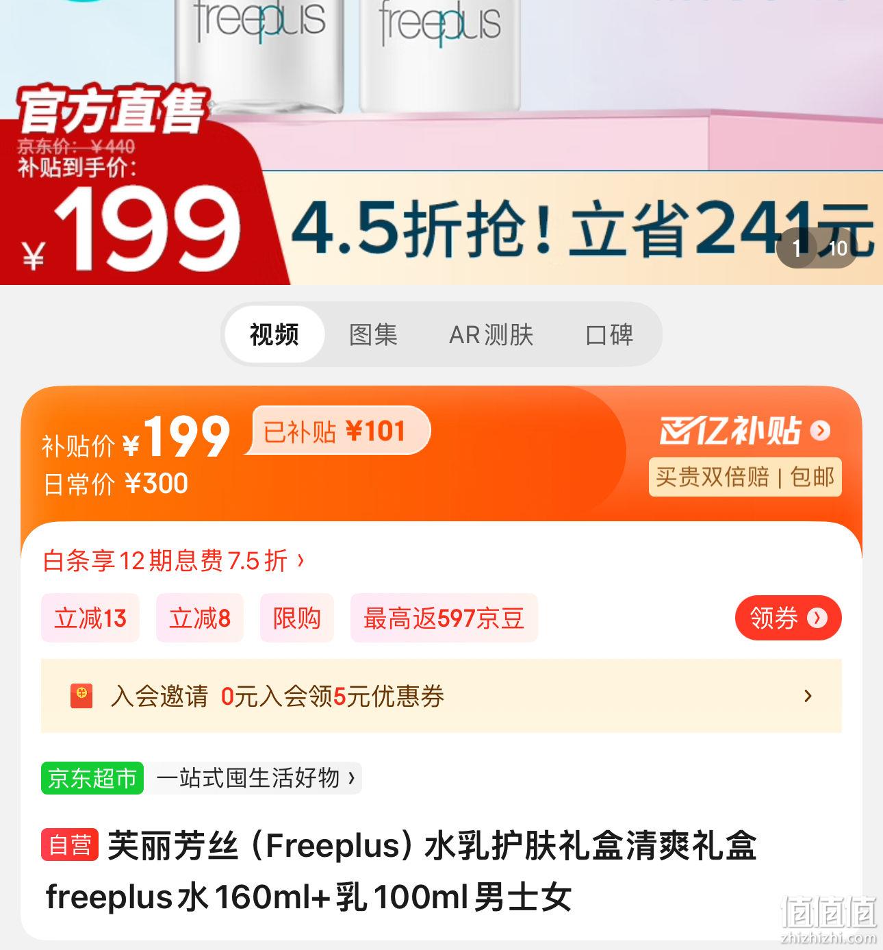Switch to 图集 tab

(x=373, y=335)
